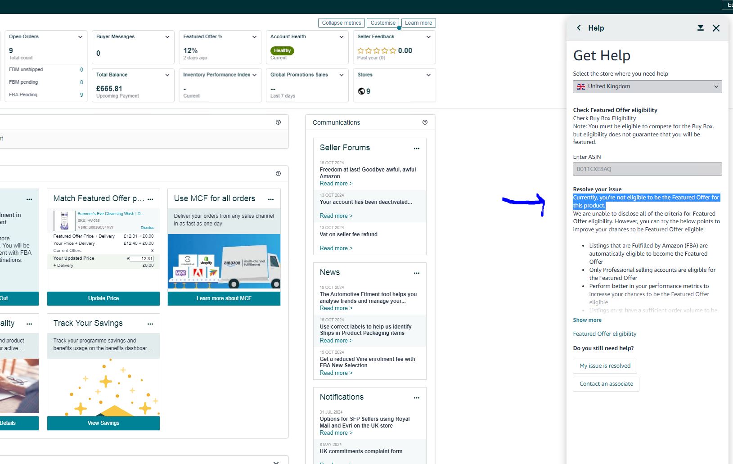Click Contact an associate button

click(x=606, y=384)
